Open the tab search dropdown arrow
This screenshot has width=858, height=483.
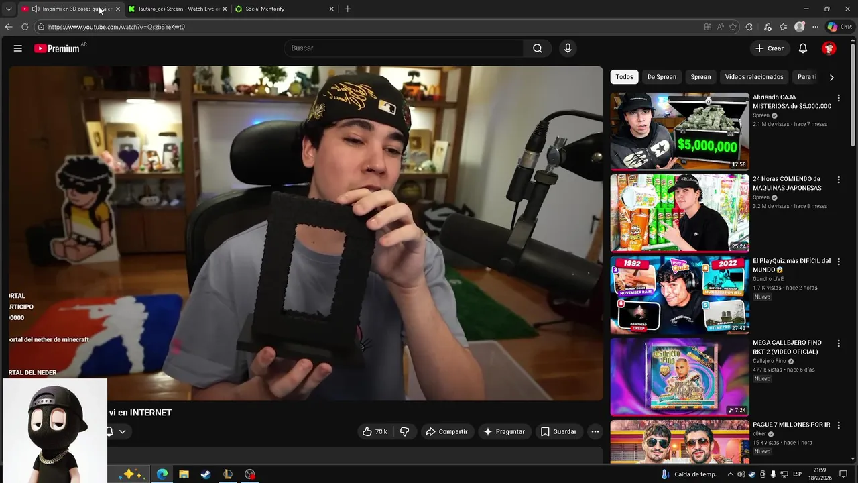(x=9, y=9)
